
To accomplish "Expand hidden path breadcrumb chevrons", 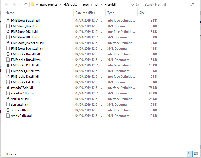I will point(37,5).
